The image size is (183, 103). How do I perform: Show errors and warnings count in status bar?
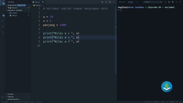39,102
